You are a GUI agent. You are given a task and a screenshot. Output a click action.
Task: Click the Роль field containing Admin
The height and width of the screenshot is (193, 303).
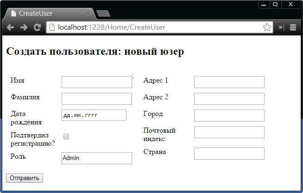(x=97, y=158)
